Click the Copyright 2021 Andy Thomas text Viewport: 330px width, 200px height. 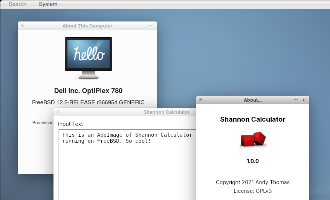252,182
